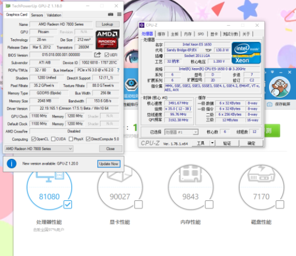Image resolution: width=296 pixels, height=256 pixels.
Task: Select the CPU-Z 处理器 tab
Action: click(147, 34)
